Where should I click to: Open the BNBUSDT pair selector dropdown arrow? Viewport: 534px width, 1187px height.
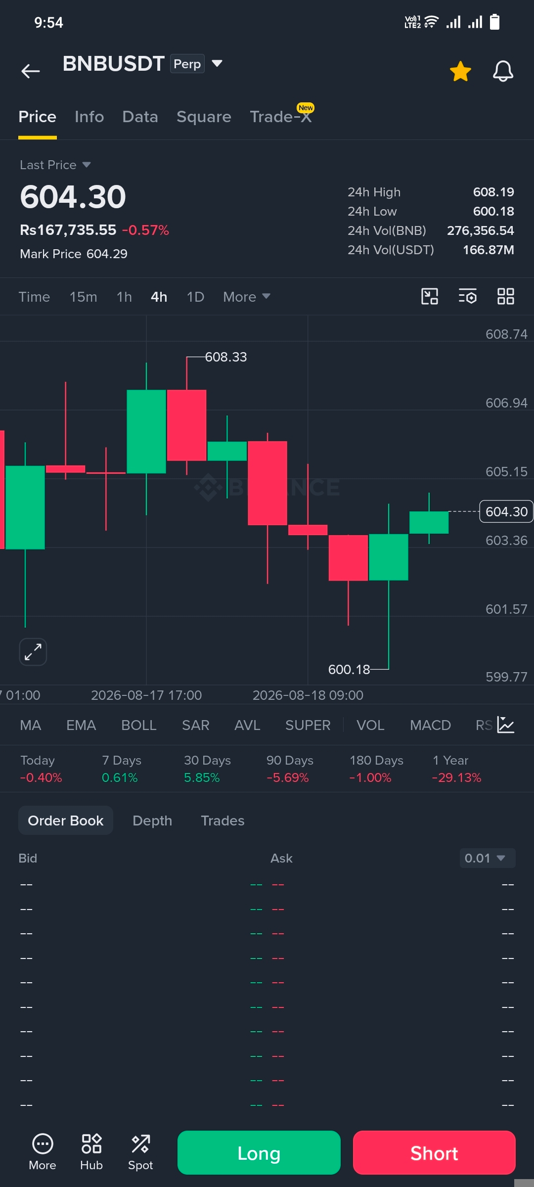coord(217,63)
